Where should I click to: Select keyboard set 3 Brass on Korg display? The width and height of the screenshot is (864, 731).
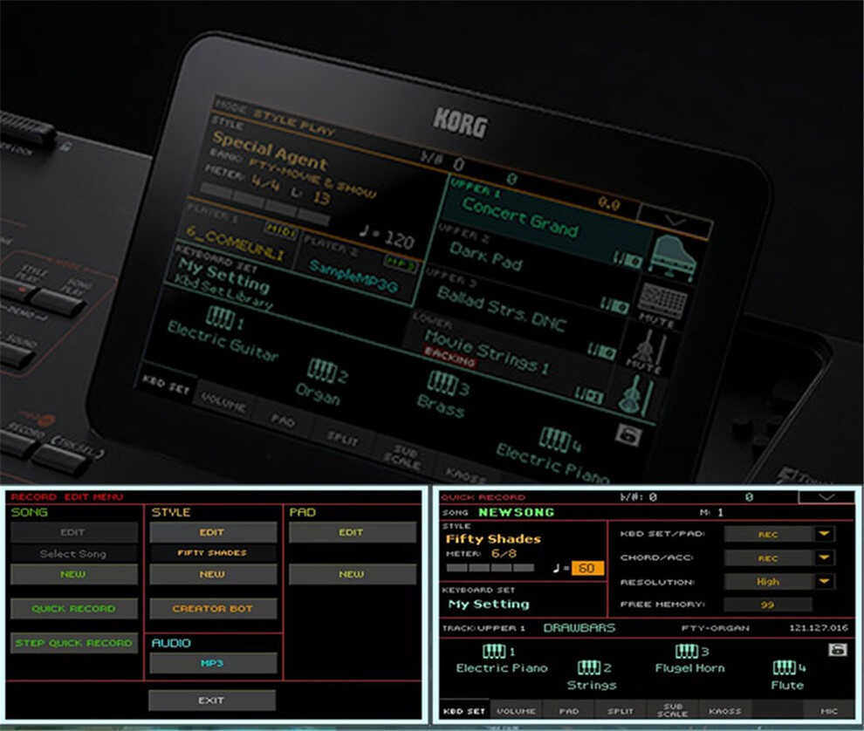[x=444, y=394]
